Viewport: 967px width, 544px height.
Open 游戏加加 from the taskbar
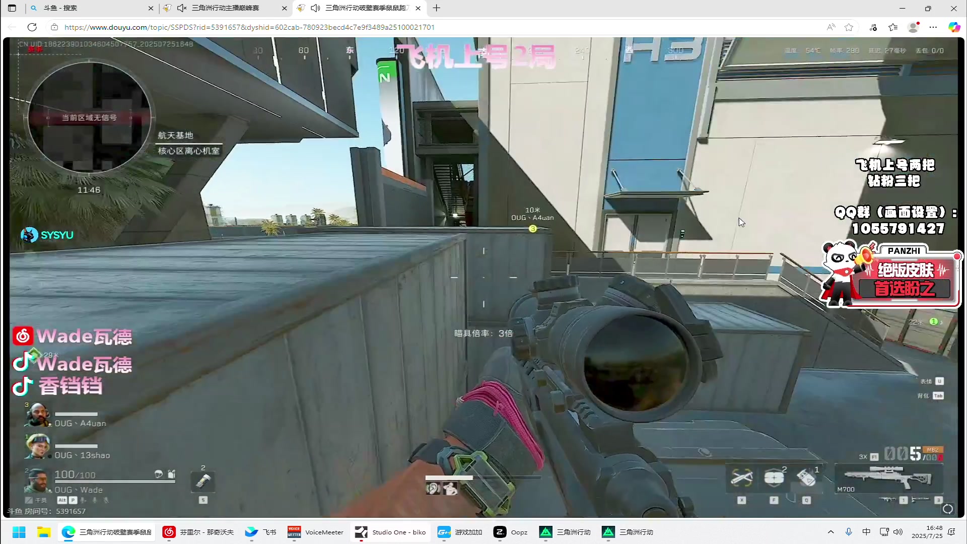(x=460, y=532)
